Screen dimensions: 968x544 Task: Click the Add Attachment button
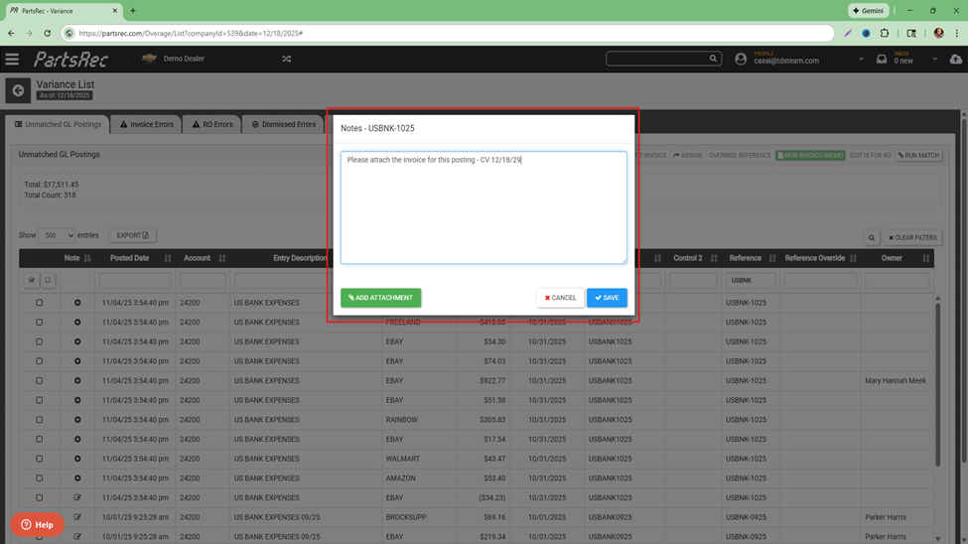[381, 298]
